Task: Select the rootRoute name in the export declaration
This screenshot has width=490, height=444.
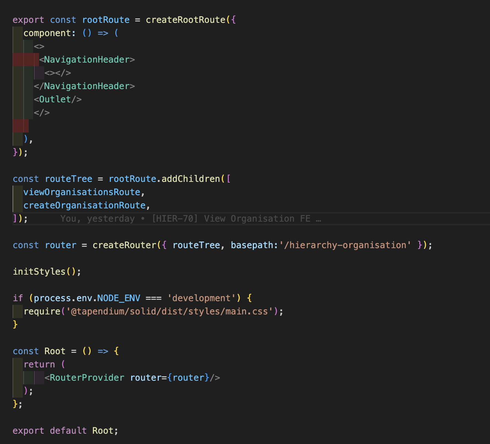Action: click(x=106, y=20)
